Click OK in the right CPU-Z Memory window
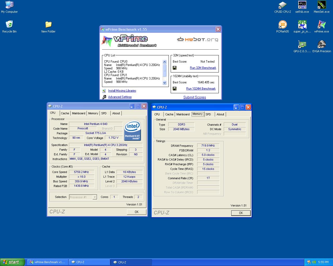Viewport: 333px width, 266px height. (241, 213)
